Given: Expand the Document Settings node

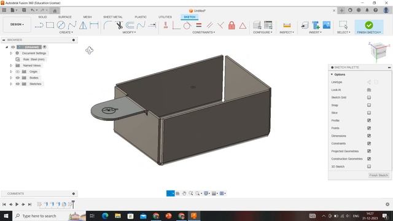Looking at the screenshot, I should pyautogui.click(x=11, y=53).
